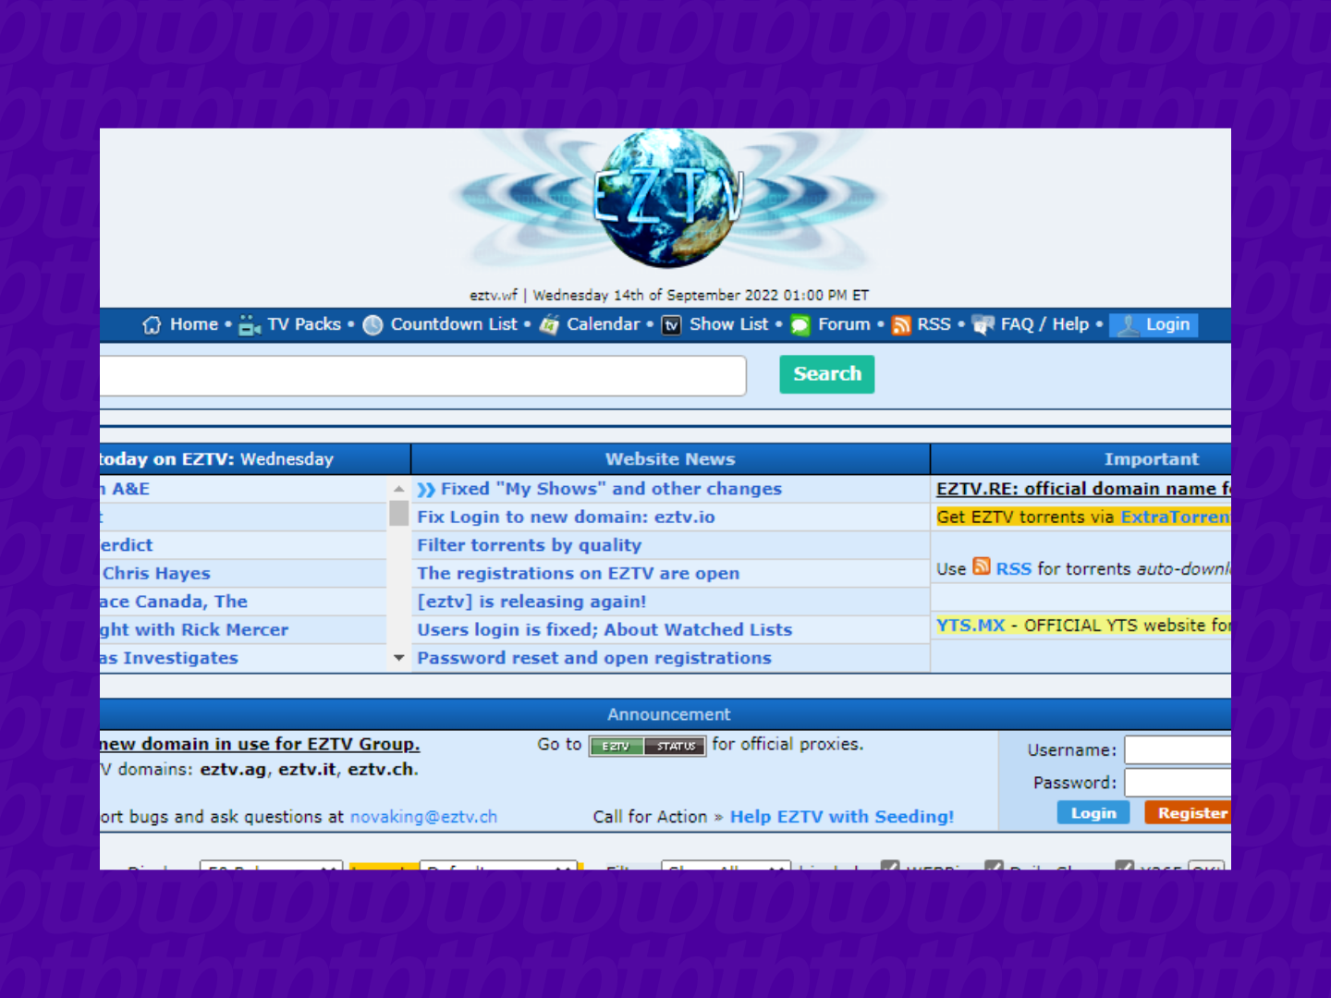Open the 'erdict' show entry
1331x998 pixels.
[127, 545]
